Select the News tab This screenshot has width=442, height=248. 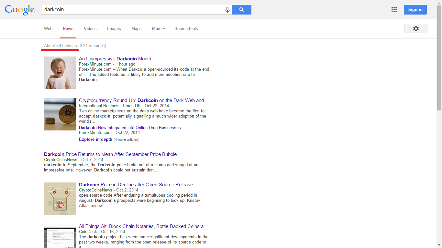click(68, 29)
